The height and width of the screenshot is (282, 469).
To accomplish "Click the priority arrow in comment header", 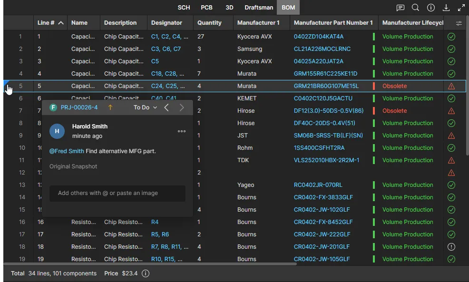I will point(110,107).
